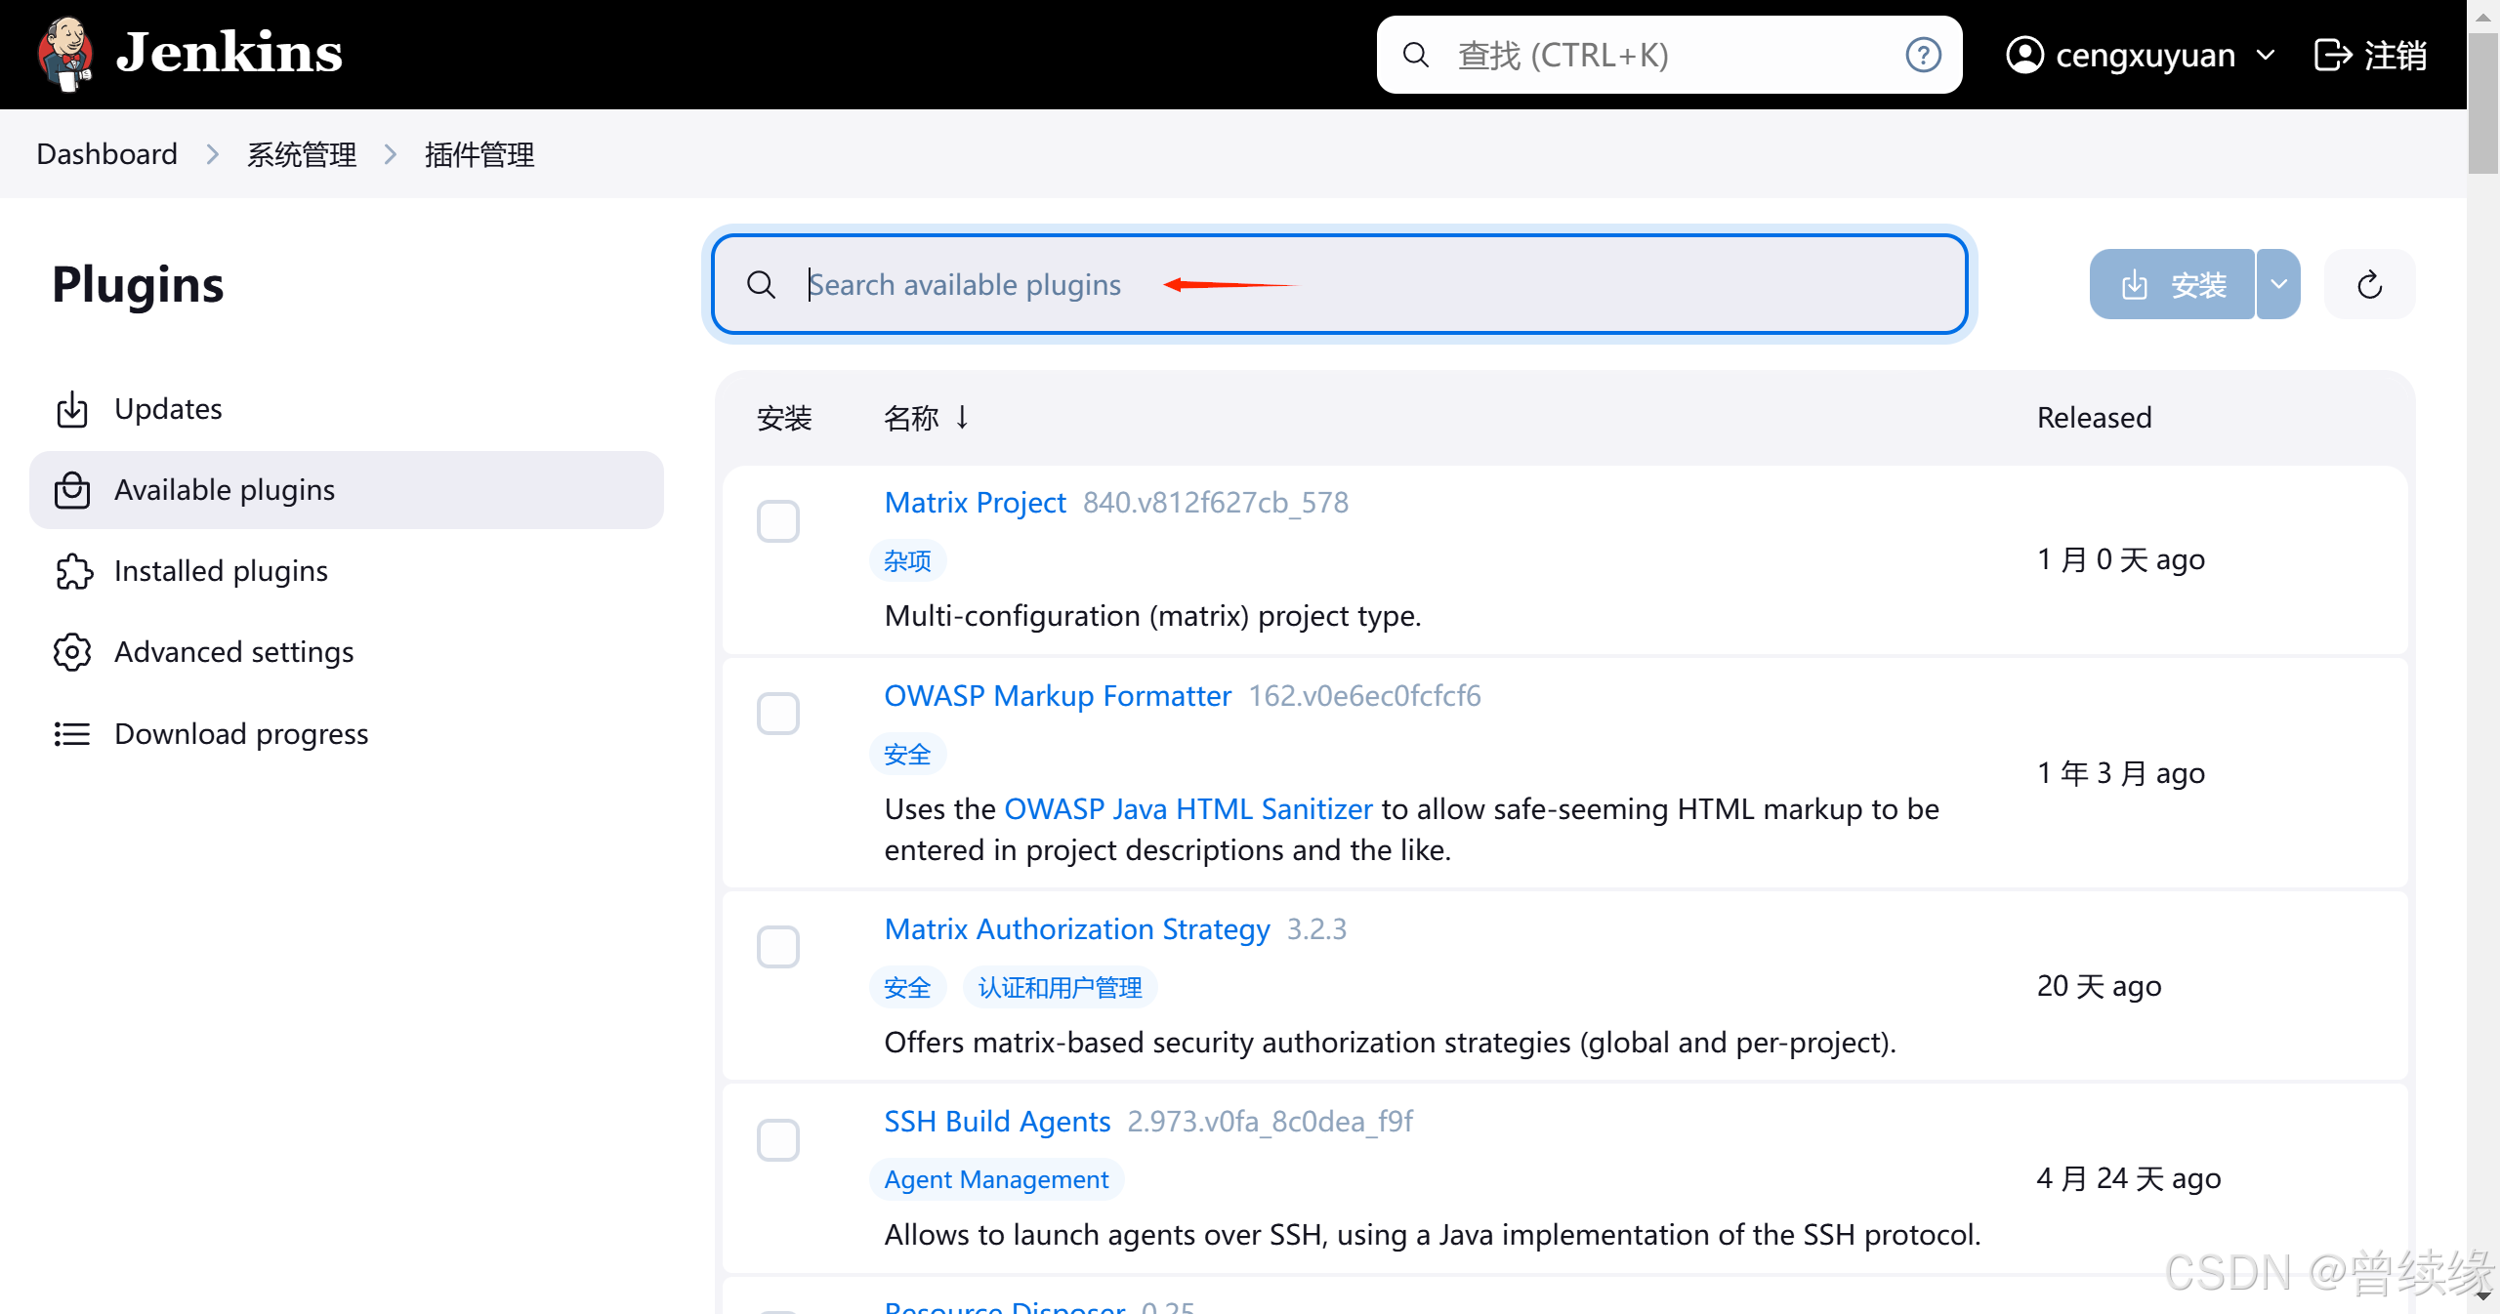
Task: Click 安全 tag under Matrix Authorization Strategy
Action: tap(907, 987)
